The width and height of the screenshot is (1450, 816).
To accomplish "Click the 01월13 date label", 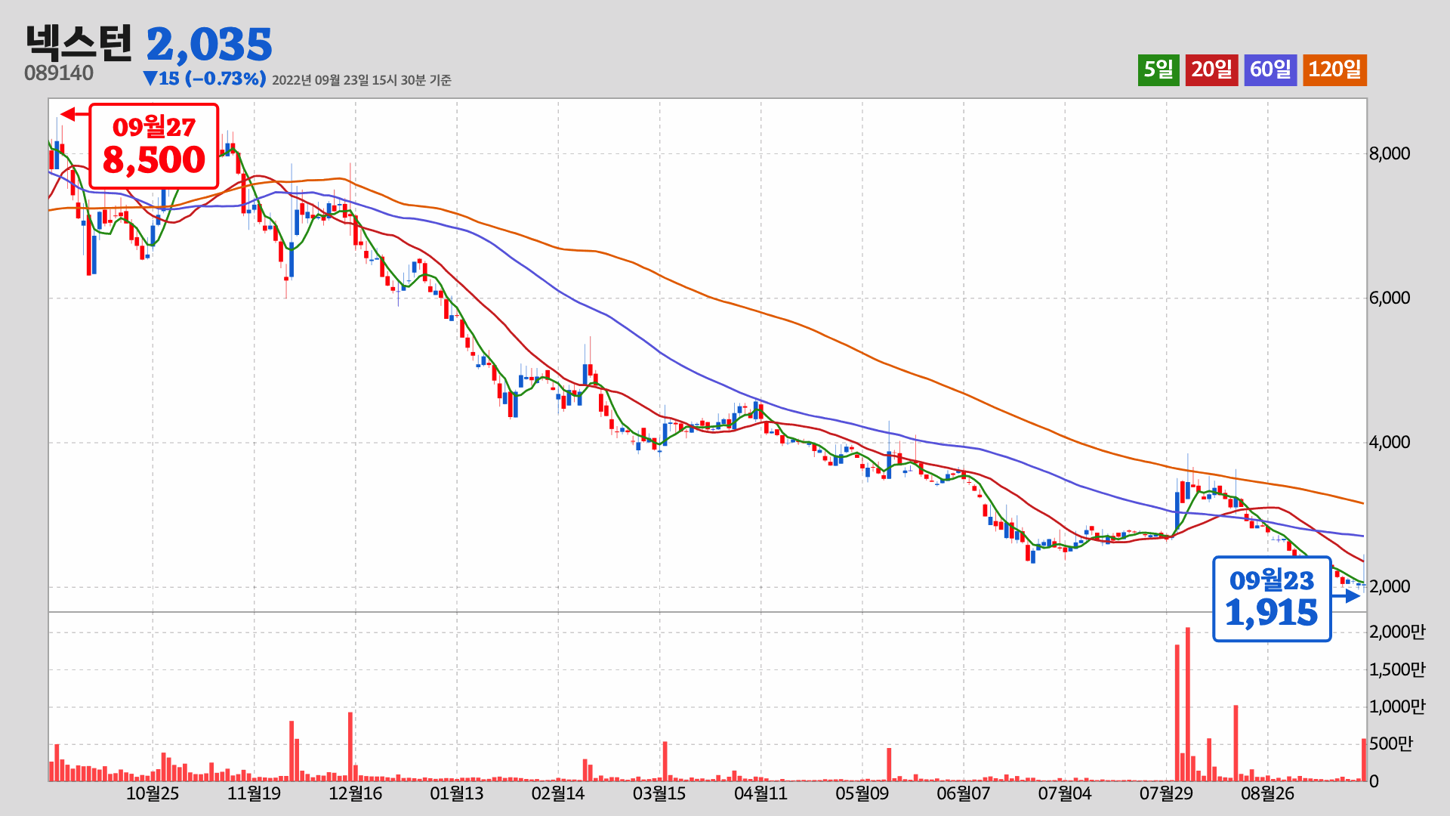I will pos(457,793).
